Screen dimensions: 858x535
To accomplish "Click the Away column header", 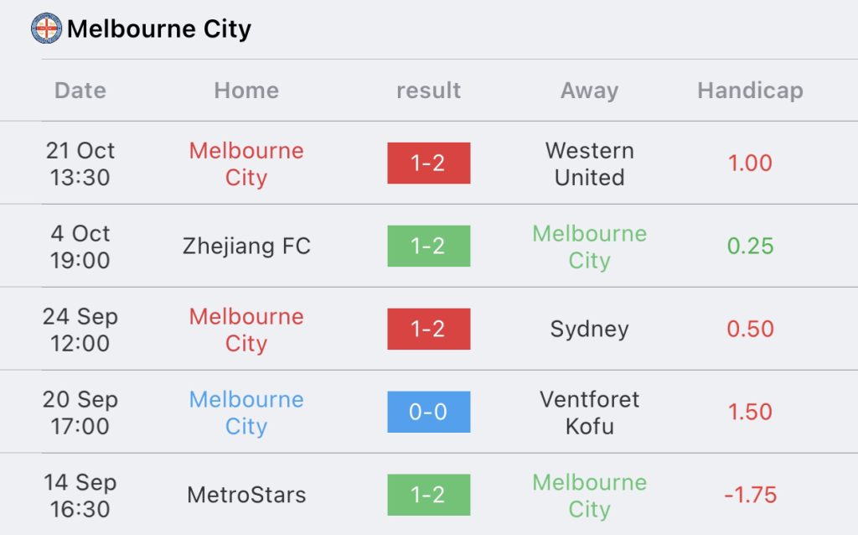I will pyautogui.click(x=589, y=91).
